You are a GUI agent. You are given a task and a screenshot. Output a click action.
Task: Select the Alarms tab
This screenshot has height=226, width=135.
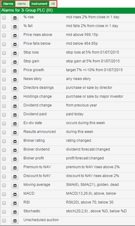click(8, 4)
